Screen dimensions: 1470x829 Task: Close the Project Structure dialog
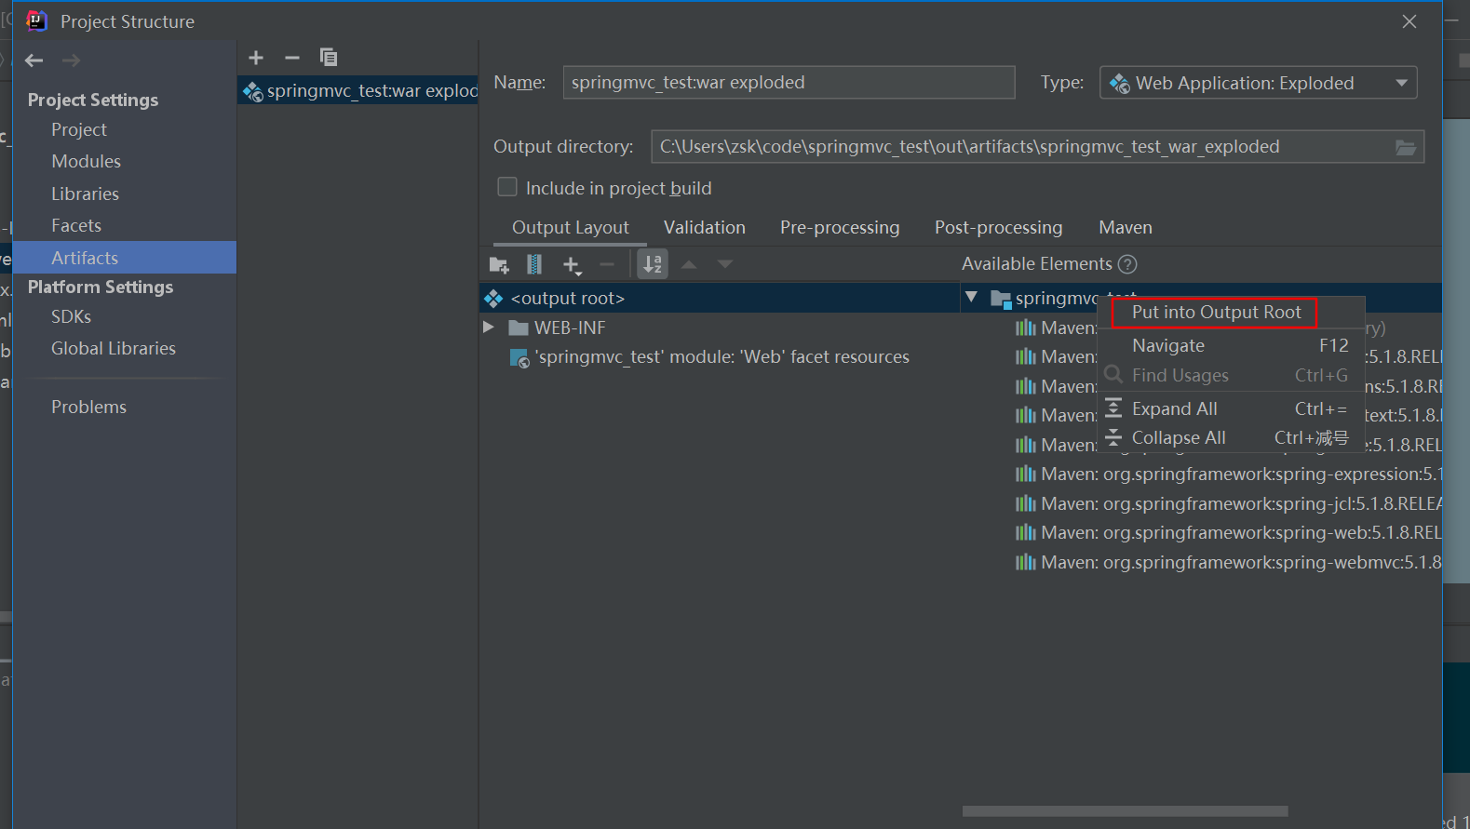(x=1409, y=21)
